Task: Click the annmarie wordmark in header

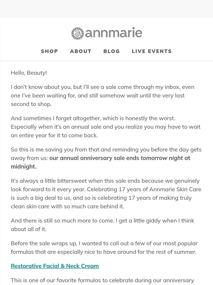Action: coord(113,33)
